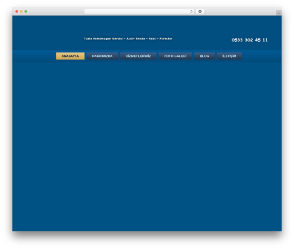Reload the page with the refresh icon
The height and width of the screenshot is (249, 294).
click(191, 11)
